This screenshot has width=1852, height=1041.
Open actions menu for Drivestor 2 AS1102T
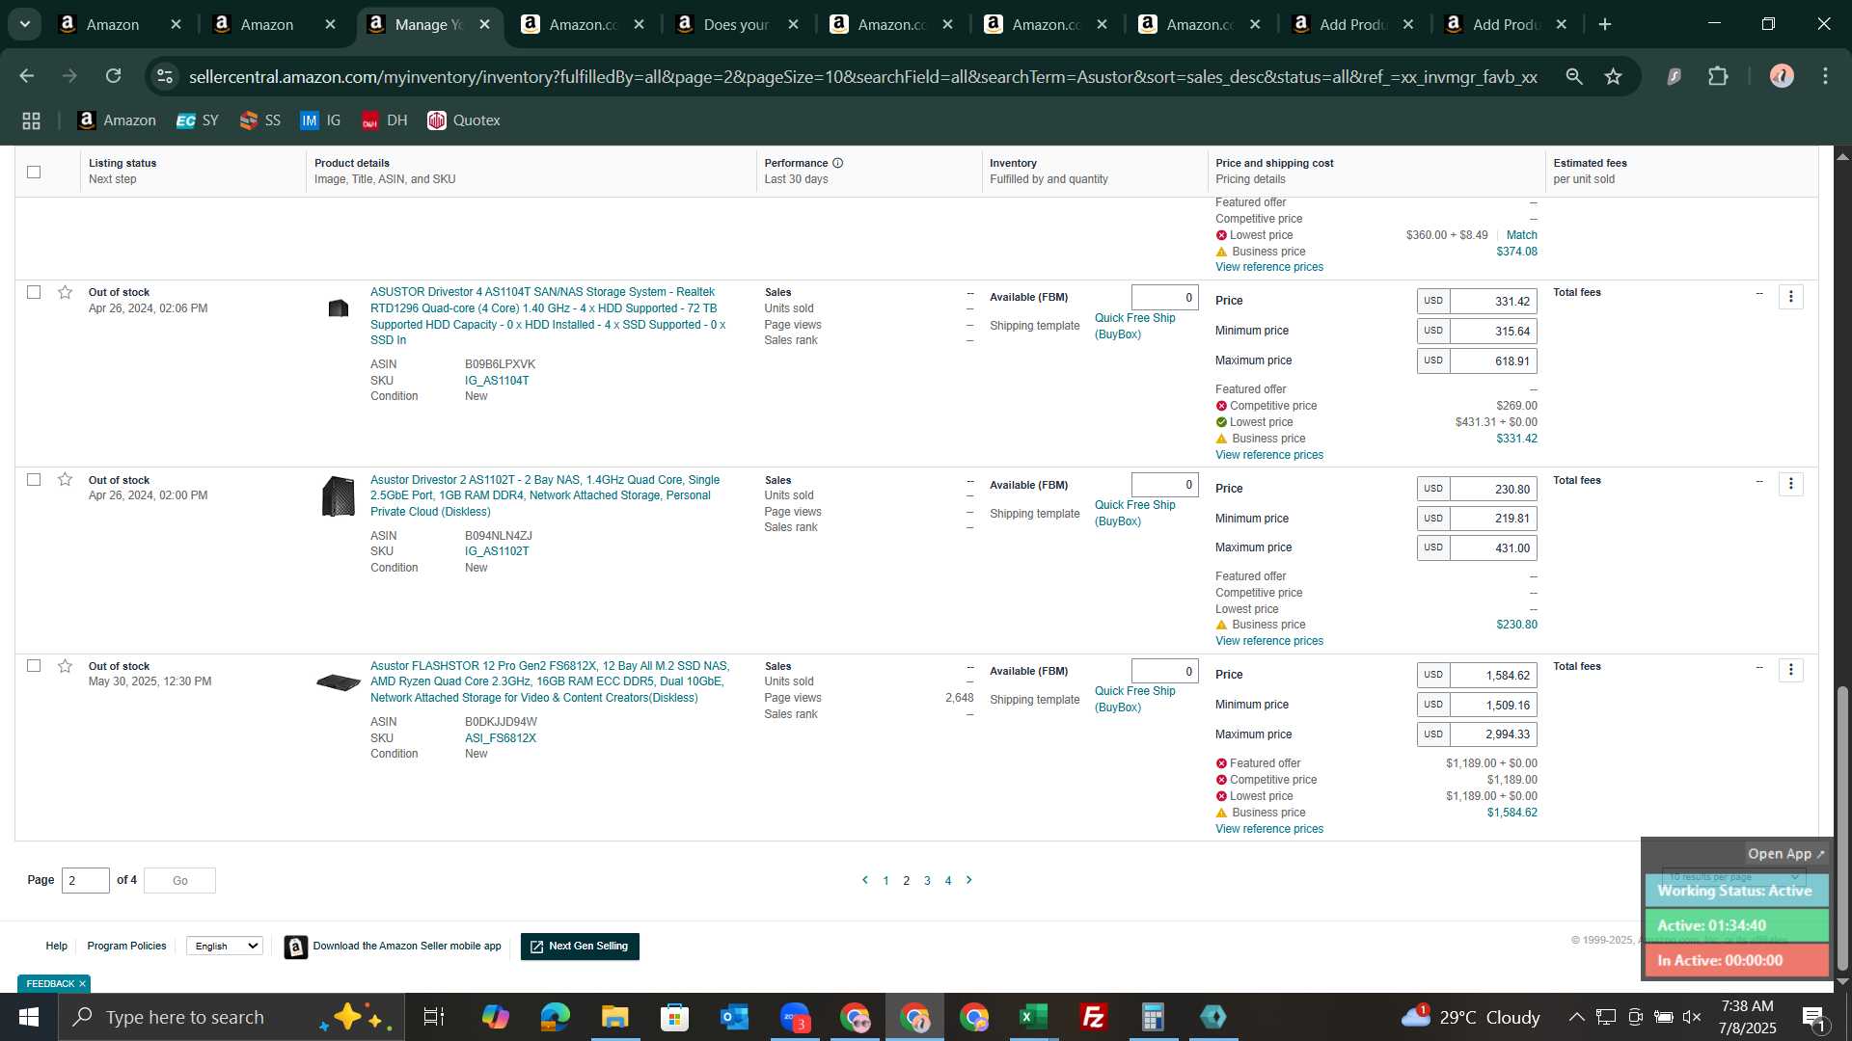[x=1791, y=484]
